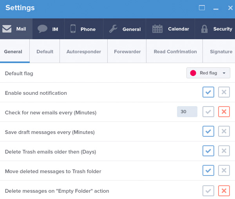
Task: Click the check interval minutes field
Action: [187, 112]
